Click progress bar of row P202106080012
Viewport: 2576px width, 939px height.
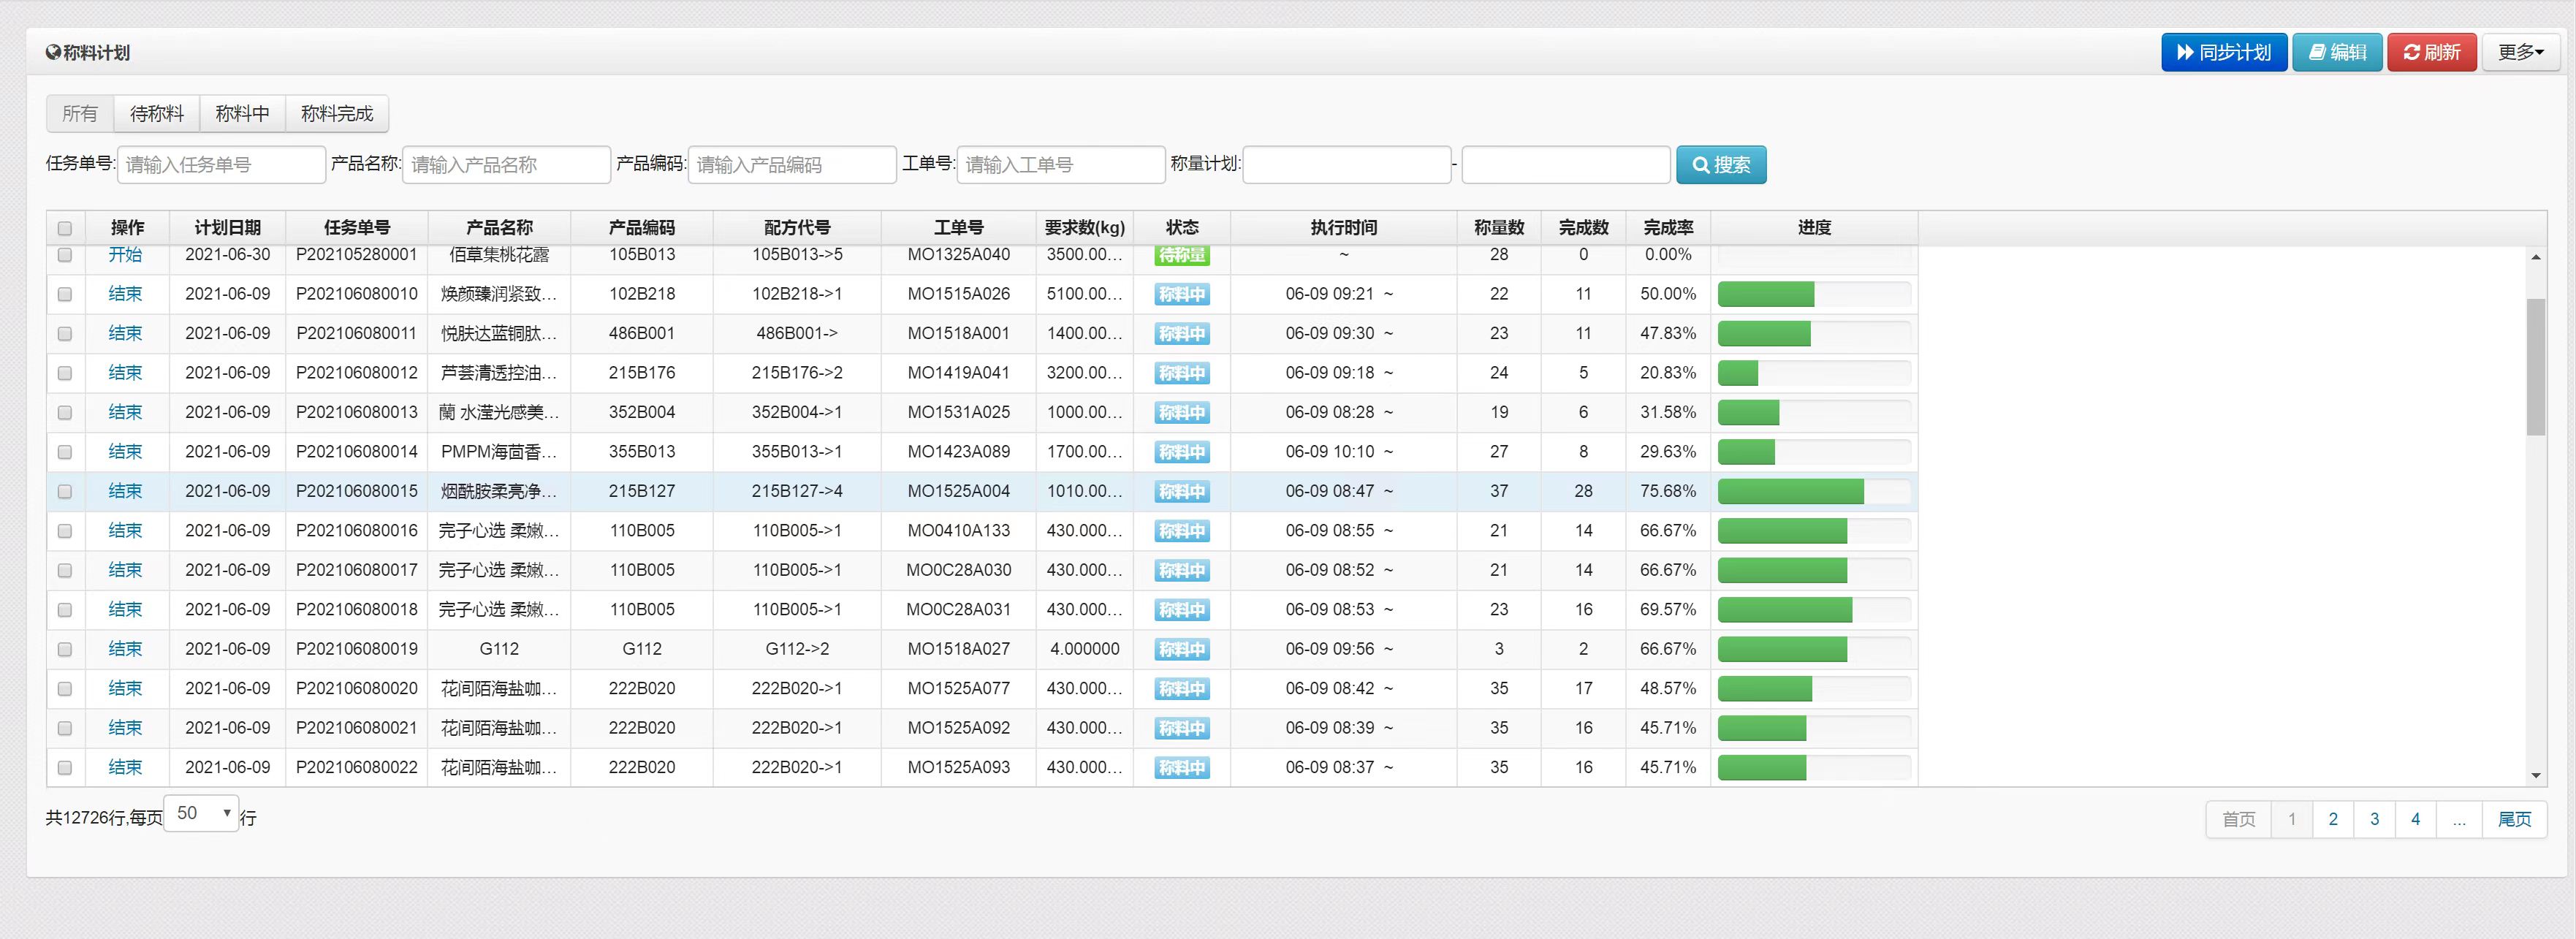click(1814, 373)
